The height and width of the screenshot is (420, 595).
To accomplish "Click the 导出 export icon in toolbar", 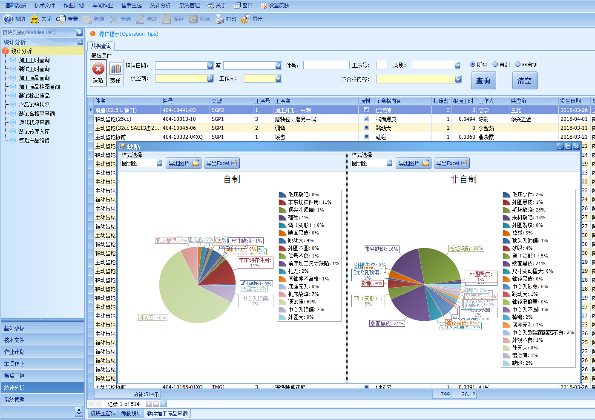I will point(246,19).
